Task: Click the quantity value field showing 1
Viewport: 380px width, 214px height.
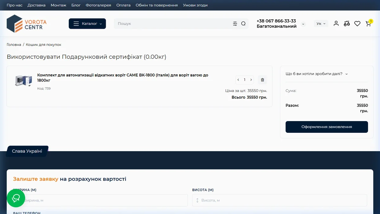Action: 245,80
